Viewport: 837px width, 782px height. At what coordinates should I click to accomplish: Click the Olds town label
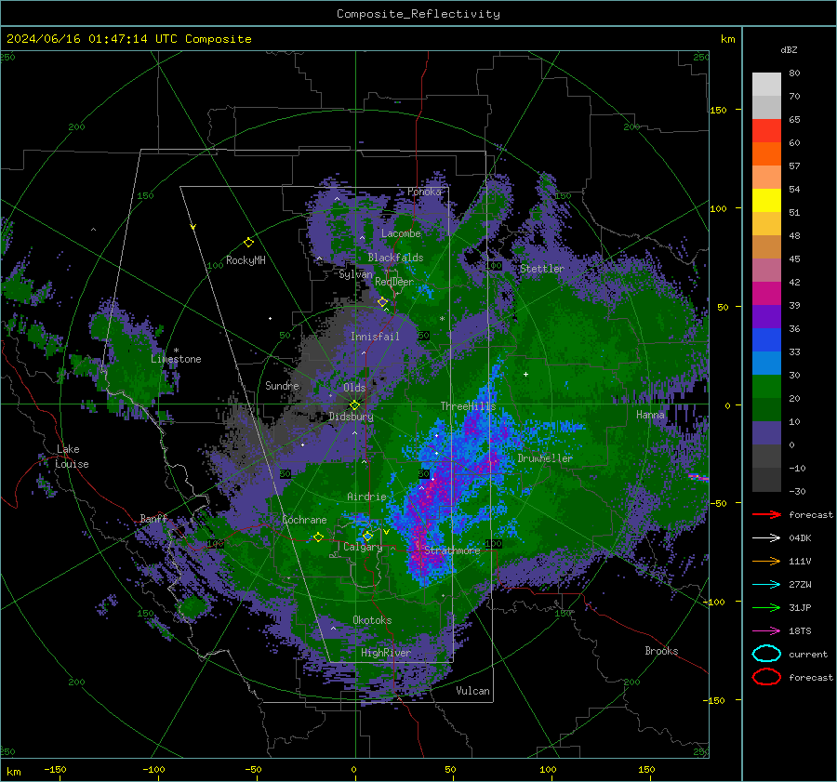click(354, 388)
